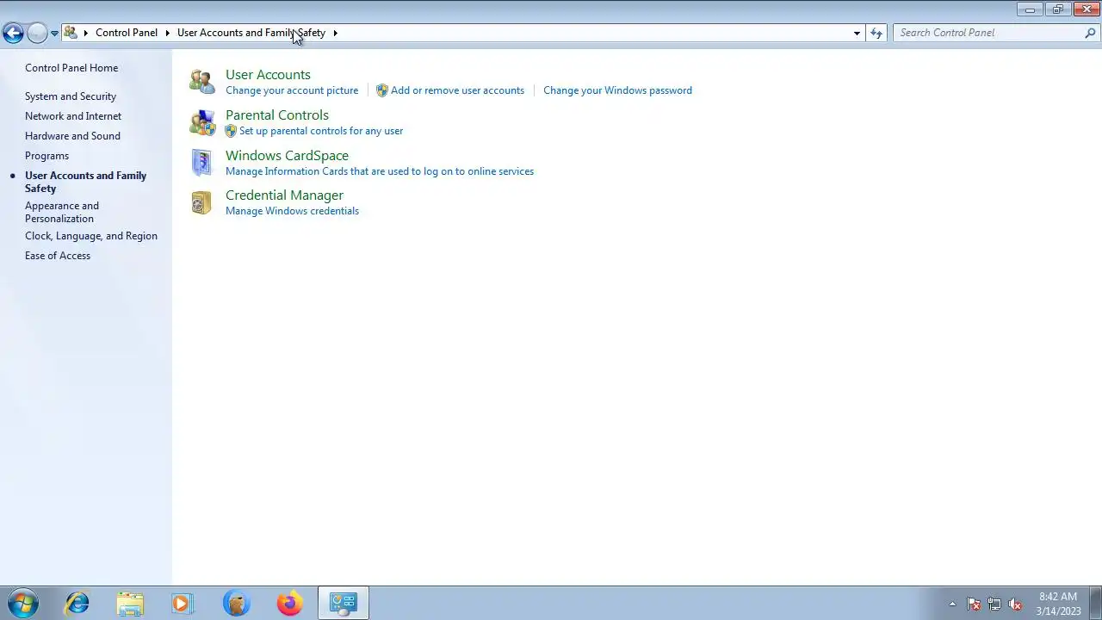Open the User Accounts icon
Screen dimensions: 1102x620
tap(202, 82)
